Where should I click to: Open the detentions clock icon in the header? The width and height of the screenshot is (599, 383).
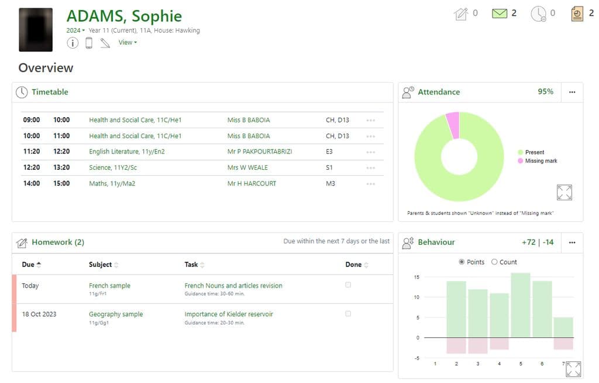(538, 13)
